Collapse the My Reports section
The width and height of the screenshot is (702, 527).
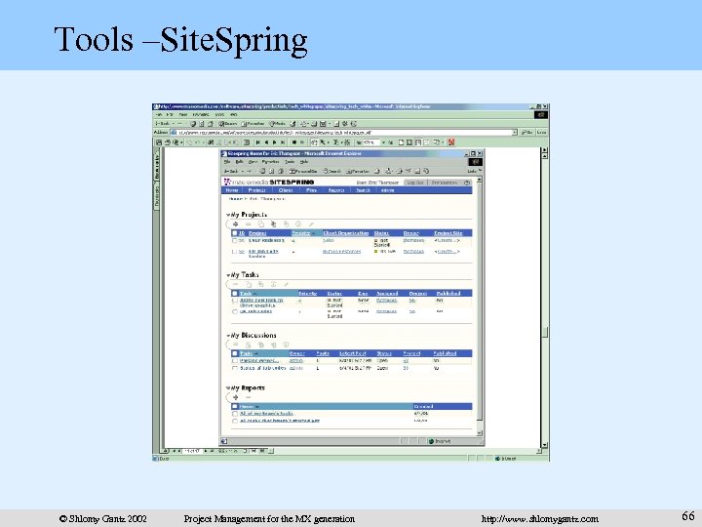[x=228, y=388]
